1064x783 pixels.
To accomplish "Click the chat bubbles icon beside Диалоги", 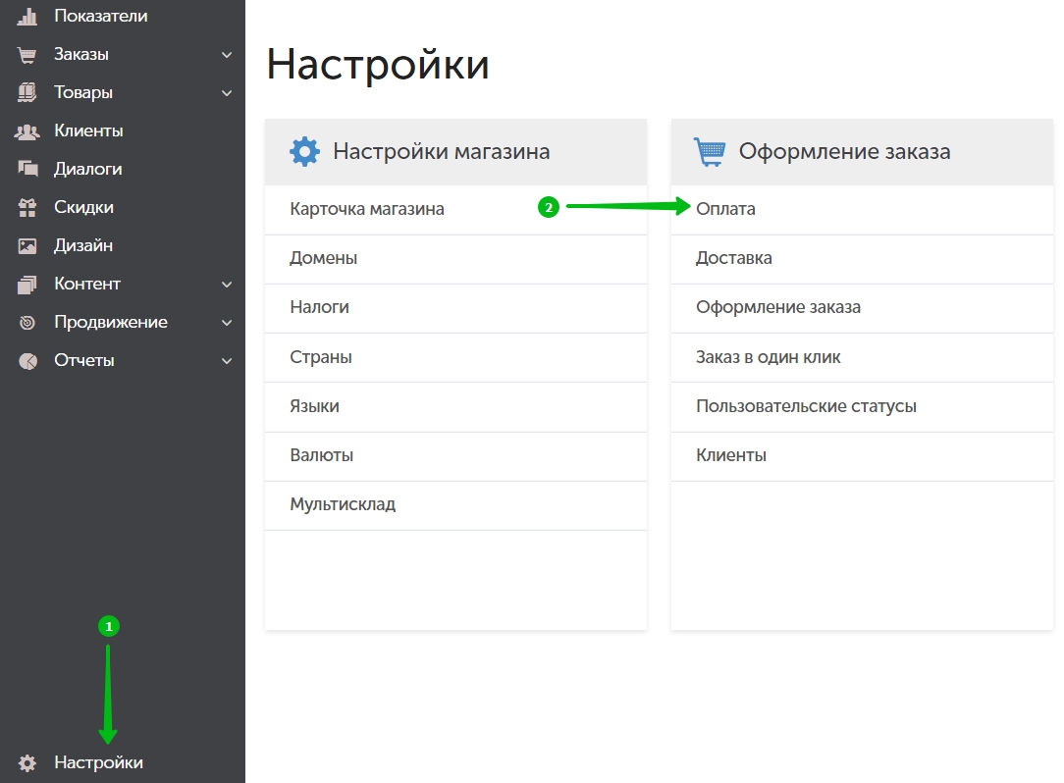I will (x=27, y=170).
